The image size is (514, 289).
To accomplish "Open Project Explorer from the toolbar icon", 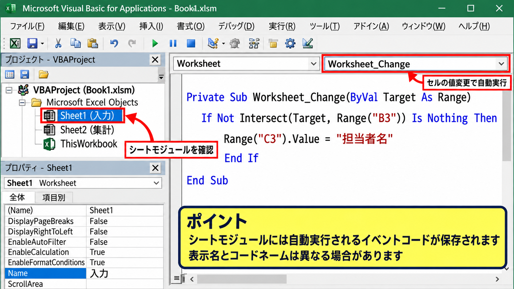I will pyautogui.click(x=254, y=43).
